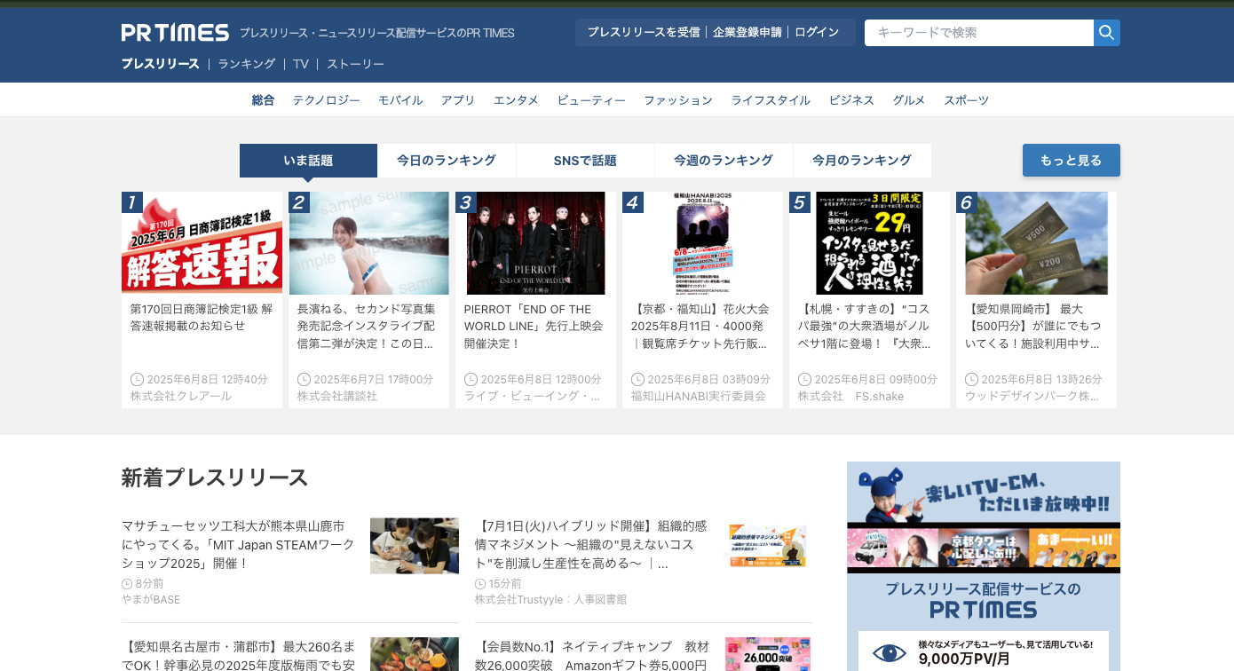
Task: Switch to いま話題 tab
Action: pyautogui.click(x=308, y=161)
